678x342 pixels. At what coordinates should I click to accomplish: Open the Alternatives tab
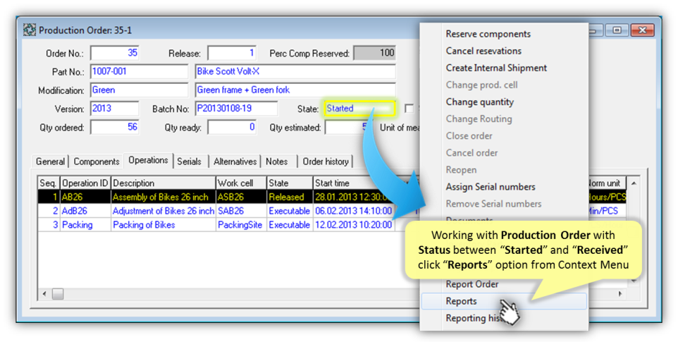[x=235, y=161]
